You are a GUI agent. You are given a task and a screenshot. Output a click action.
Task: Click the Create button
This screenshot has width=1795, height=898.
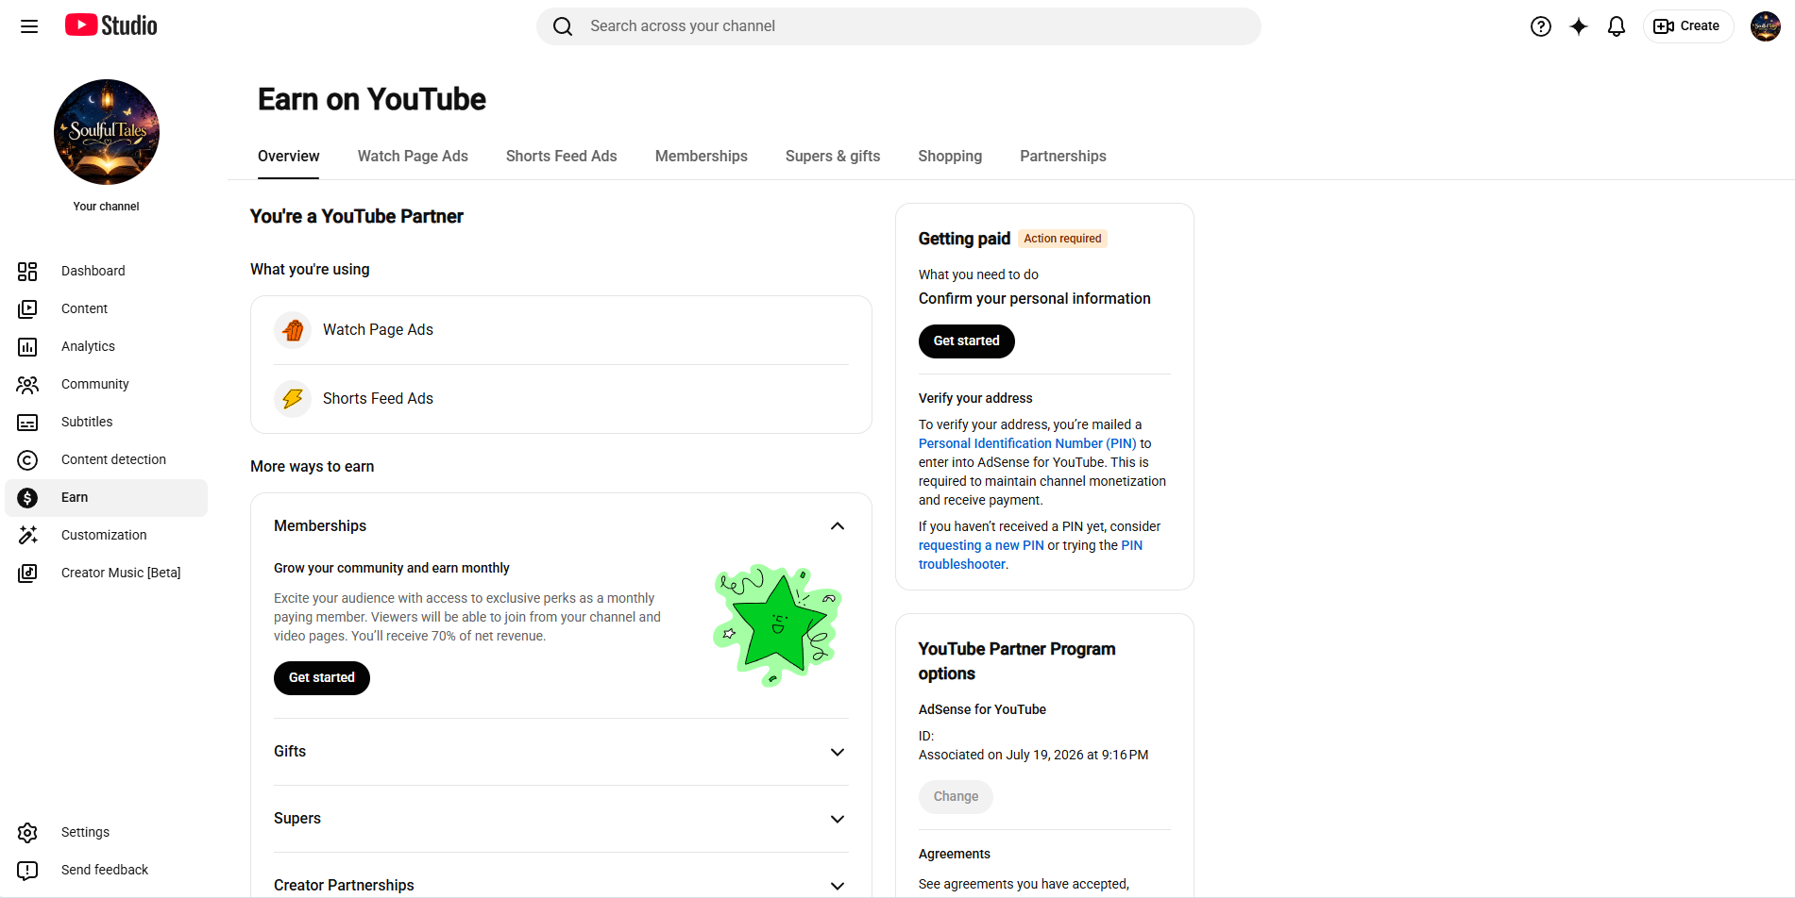tap(1688, 26)
